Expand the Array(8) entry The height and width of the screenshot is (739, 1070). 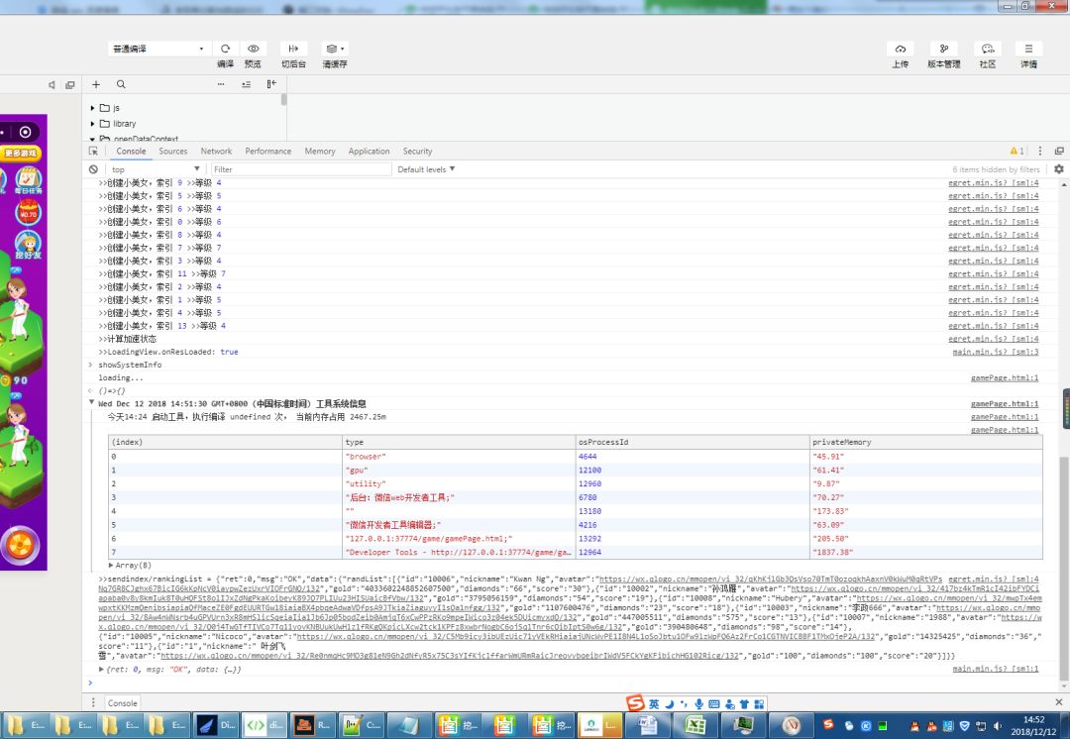tap(111, 565)
